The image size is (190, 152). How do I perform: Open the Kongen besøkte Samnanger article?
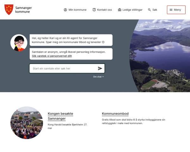point(60,116)
